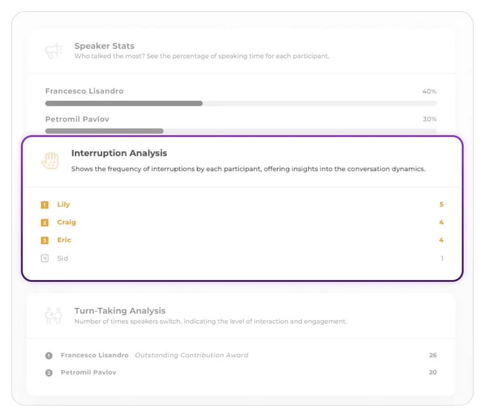
Task: Open Eric's interruption breakdown
Action: (x=64, y=240)
